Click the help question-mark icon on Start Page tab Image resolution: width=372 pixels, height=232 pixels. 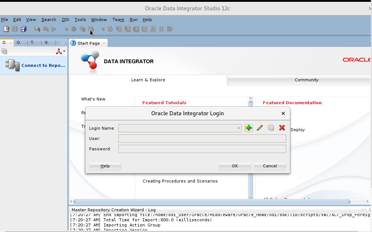74,43
